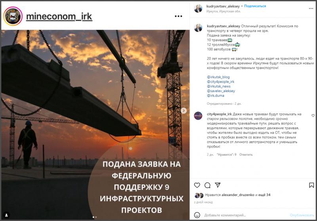Open post options three-dot menu
Screen dimensions: 317x221
(x=311, y=8)
